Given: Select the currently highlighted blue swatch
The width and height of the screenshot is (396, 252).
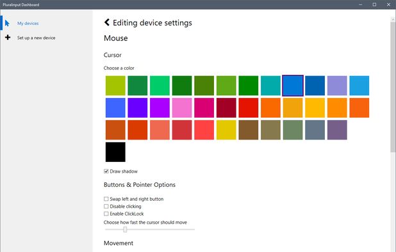Looking at the screenshot, I should pos(293,86).
